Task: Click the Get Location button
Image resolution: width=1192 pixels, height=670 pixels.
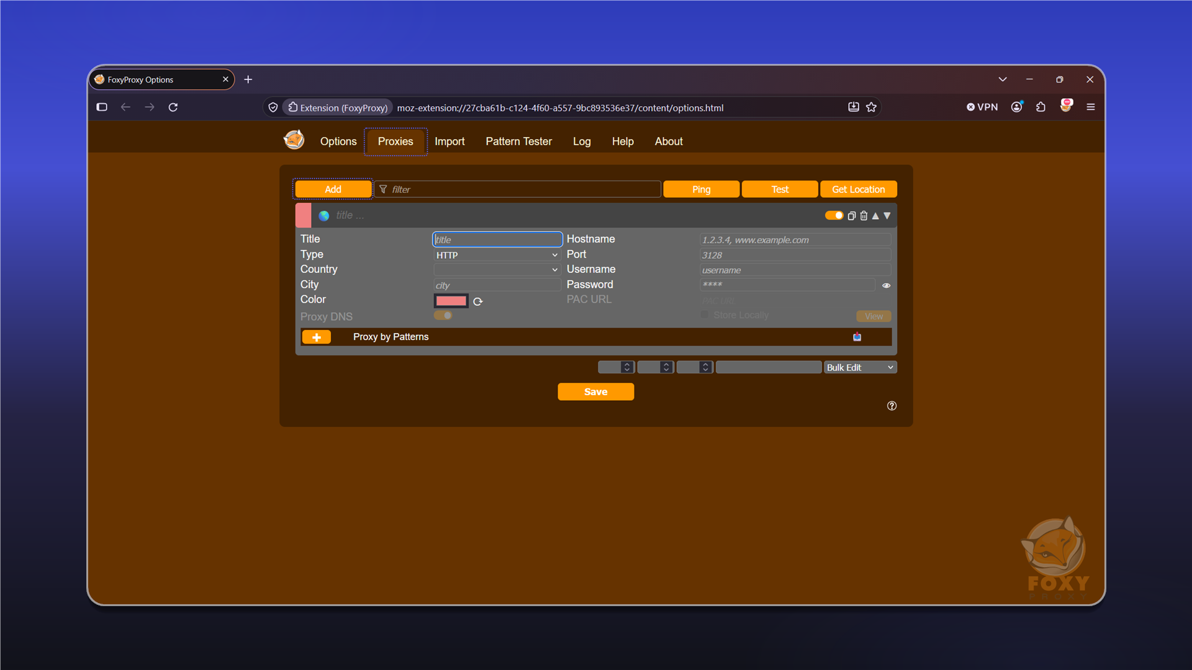Action: pyautogui.click(x=858, y=189)
